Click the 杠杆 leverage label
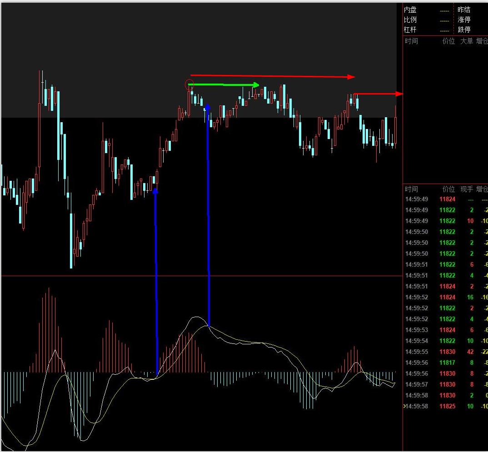This screenshot has width=488, height=452. click(410, 30)
